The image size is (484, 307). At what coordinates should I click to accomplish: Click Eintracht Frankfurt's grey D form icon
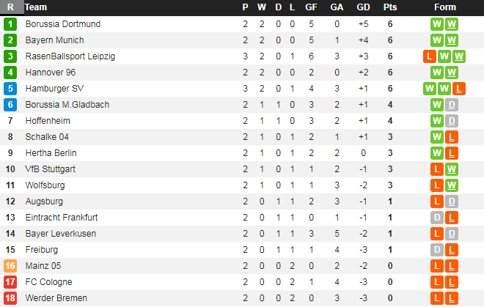pos(438,218)
